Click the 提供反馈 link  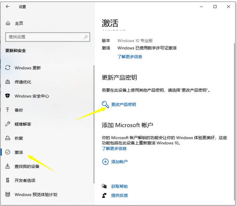pyautogui.click(x=119, y=196)
